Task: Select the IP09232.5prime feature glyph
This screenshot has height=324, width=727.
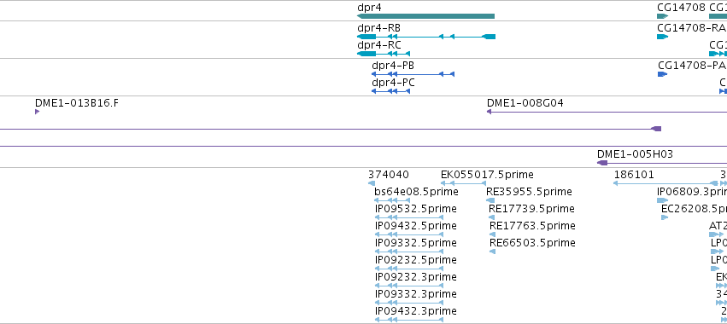Action: click(x=409, y=269)
